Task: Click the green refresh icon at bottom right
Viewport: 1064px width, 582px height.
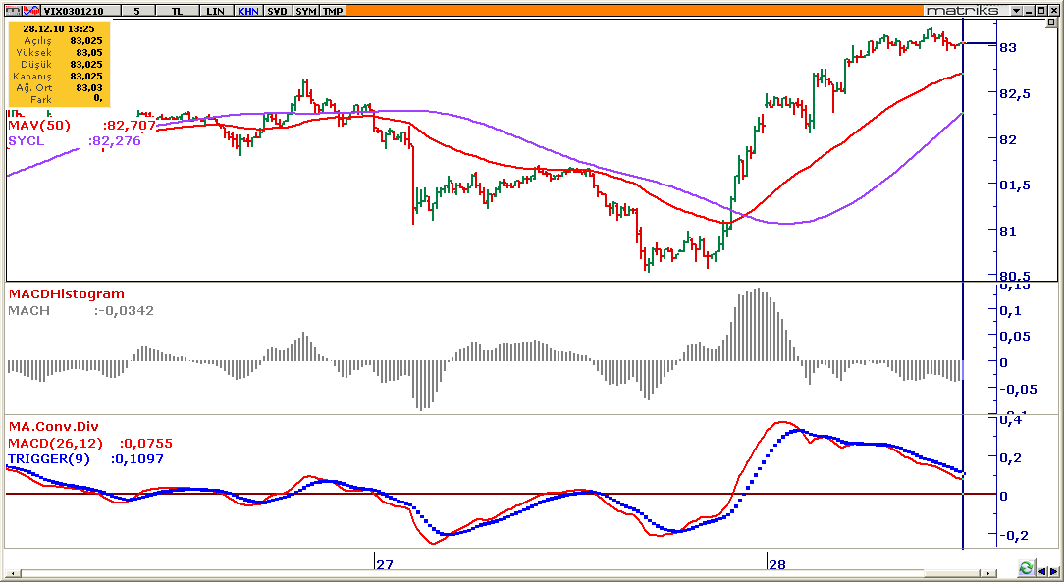Action: (1026, 569)
